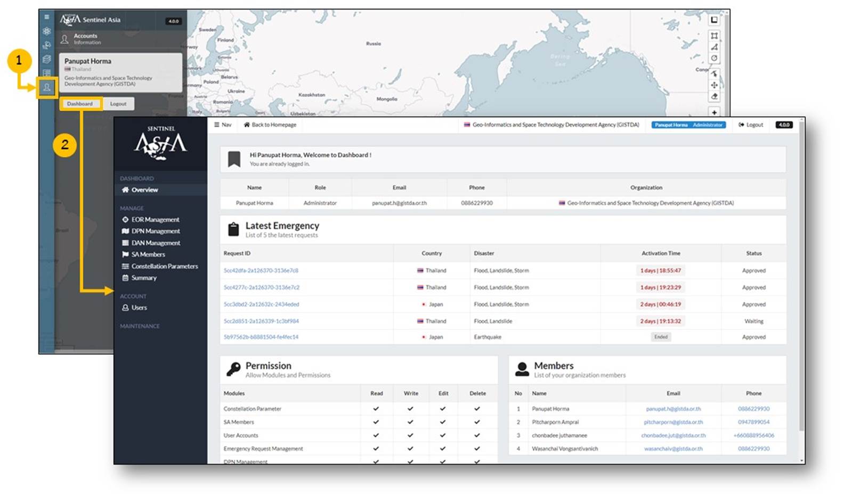Click the Dashboard button under account card

[80, 104]
